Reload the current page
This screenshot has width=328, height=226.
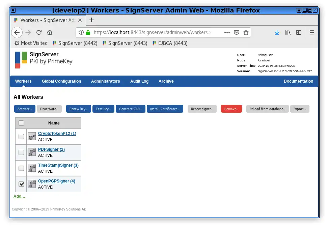[39, 32]
